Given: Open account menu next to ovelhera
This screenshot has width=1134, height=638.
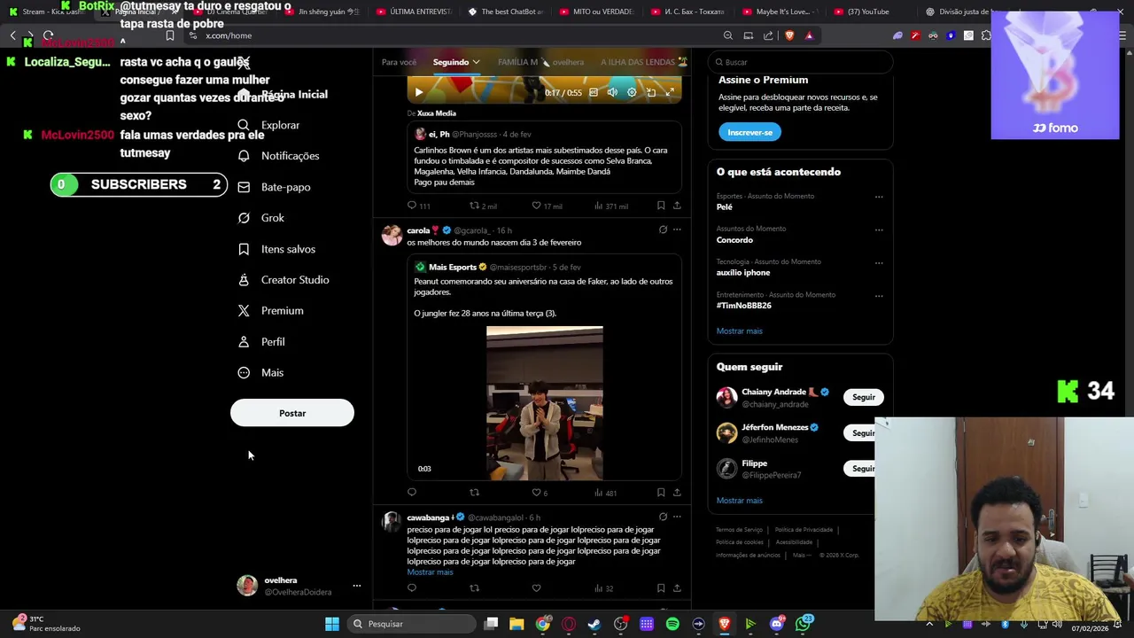Looking at the screenshot, I should [357, 586].
